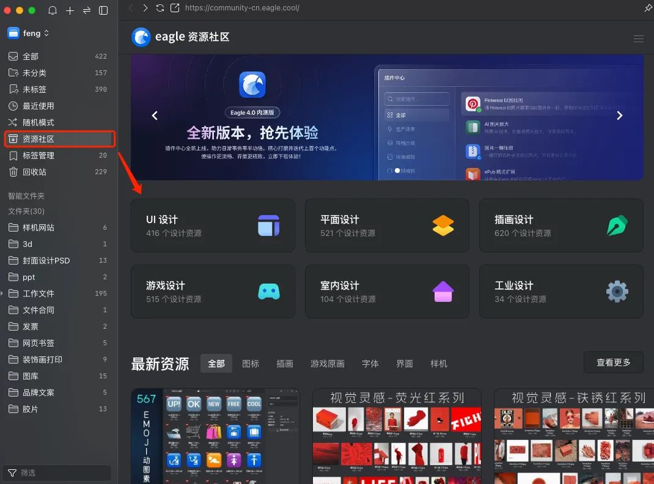Open the 插画设计 category card
The image size is (654, 484).
562,226
